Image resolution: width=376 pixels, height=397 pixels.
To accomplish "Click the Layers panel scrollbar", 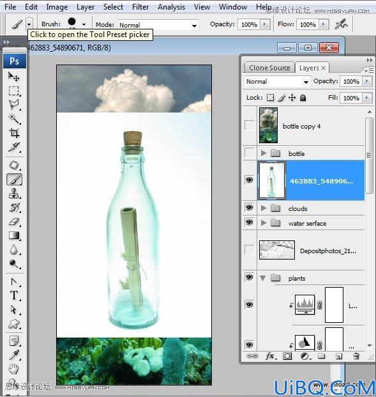I will tap(370, 155).
